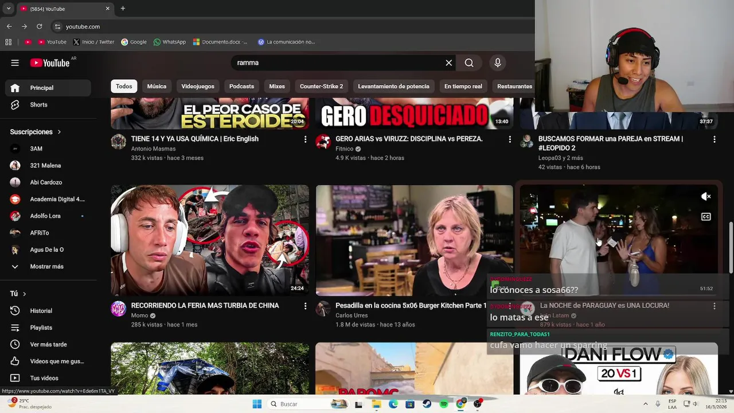Open OBS from the taskbar
Viewport: 734px width, 413px height.
(x=477, y=404)
